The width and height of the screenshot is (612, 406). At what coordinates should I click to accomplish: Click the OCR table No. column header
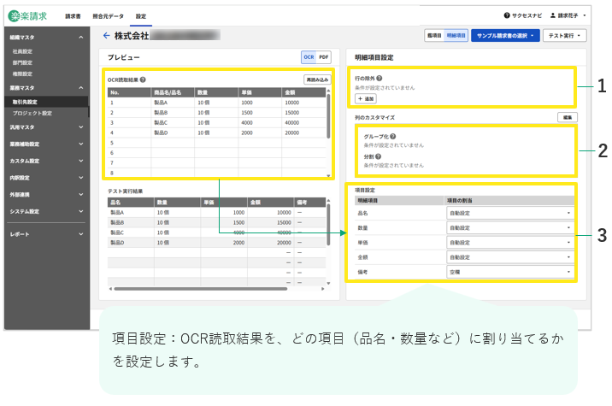pyautogui.click(x=130, y=92)
